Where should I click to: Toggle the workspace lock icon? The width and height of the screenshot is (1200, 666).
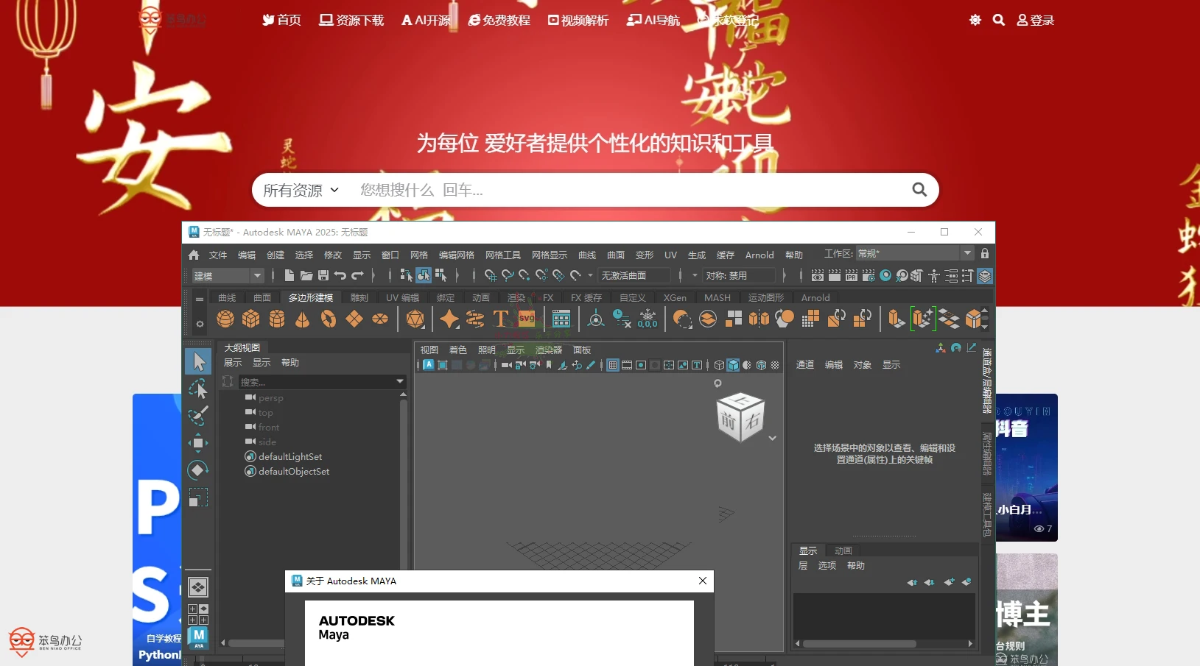click(x=985, y=253)
